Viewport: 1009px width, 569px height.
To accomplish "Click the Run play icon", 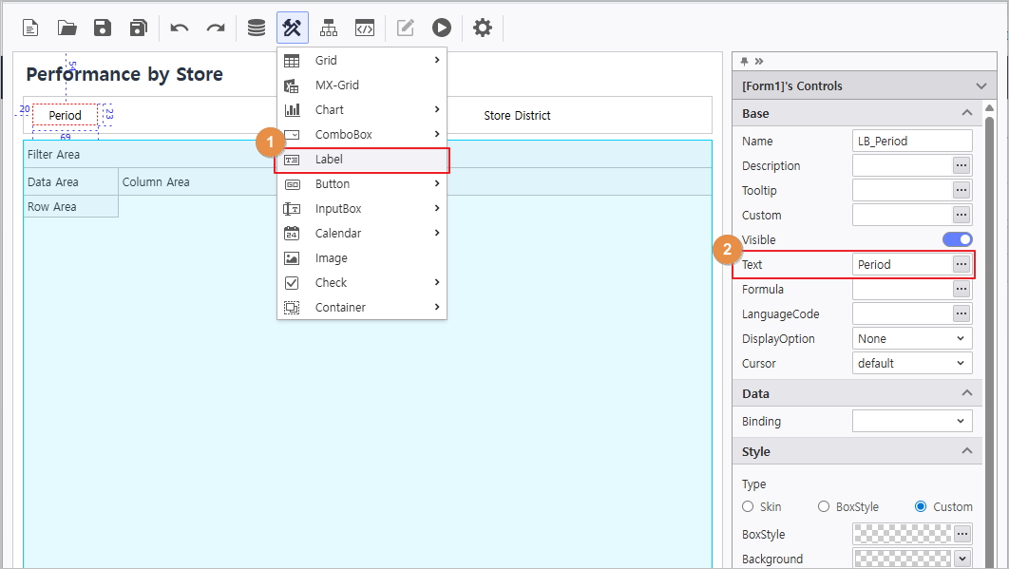I will [x=441, y=28].
